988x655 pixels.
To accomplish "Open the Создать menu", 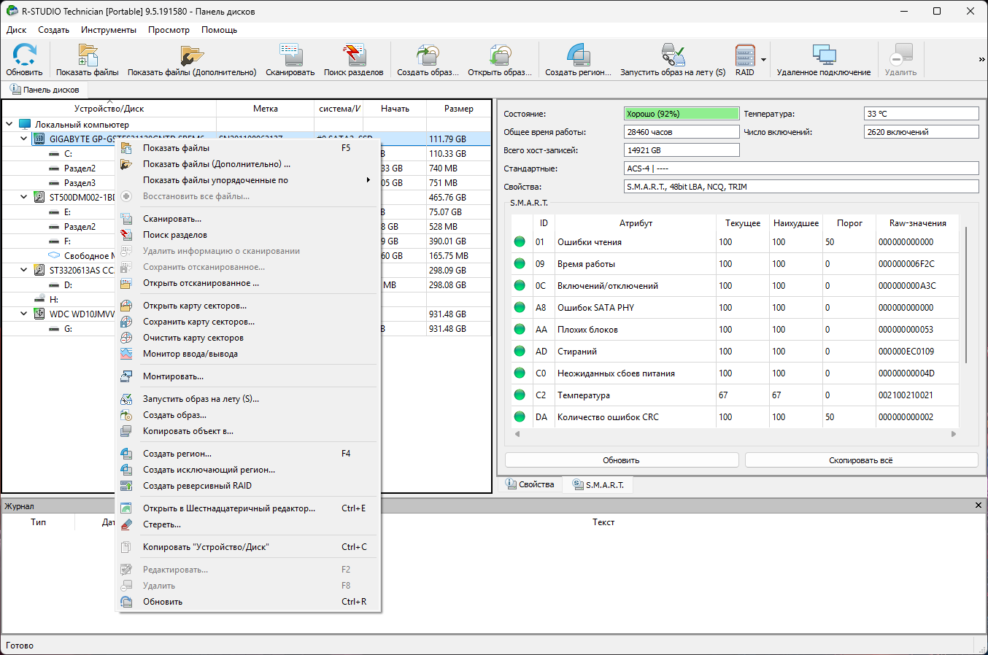I will coord(53,30).
